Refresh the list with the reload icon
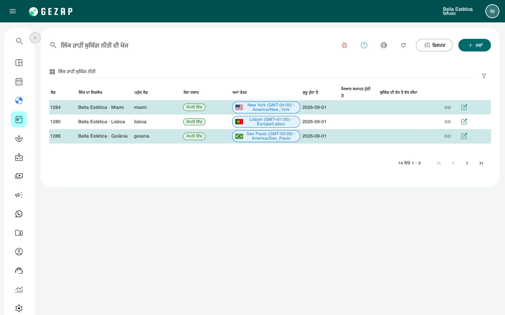 tap(403, 45)
